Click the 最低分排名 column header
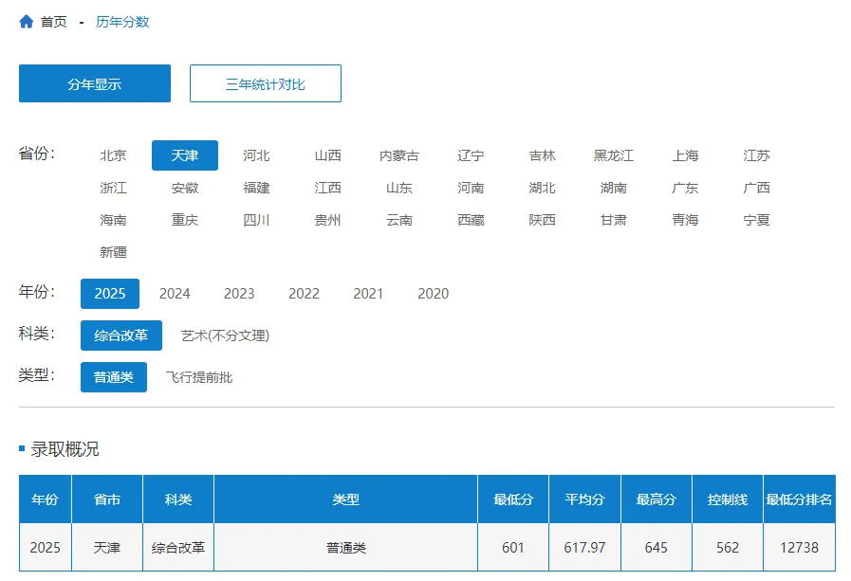851x581 pixels. click(x=799, y=499)
